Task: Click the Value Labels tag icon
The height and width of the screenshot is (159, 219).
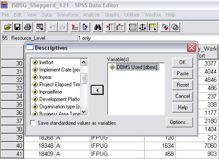Action: (x=165, y=27)
